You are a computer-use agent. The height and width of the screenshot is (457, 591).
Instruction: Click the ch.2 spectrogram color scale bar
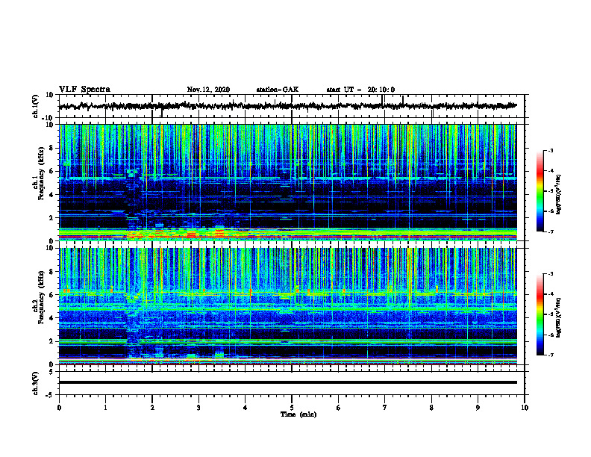click(x=540, y=314)
